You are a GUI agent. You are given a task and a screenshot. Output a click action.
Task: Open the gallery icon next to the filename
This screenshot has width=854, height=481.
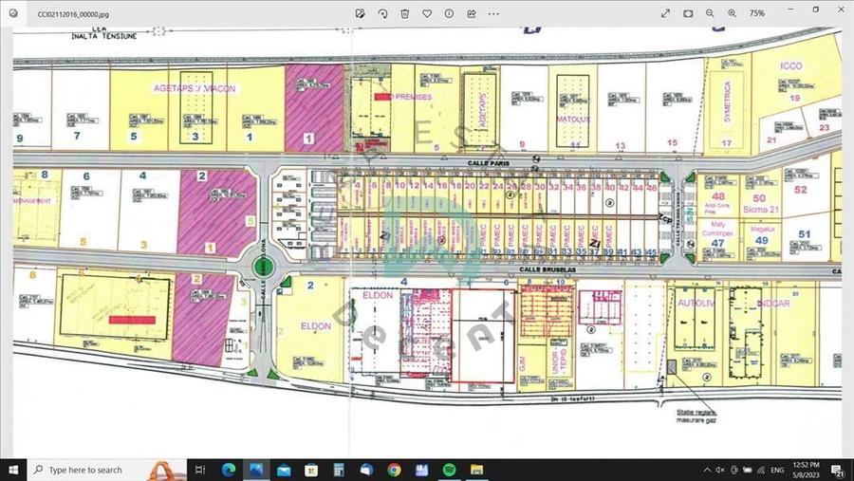11,13
